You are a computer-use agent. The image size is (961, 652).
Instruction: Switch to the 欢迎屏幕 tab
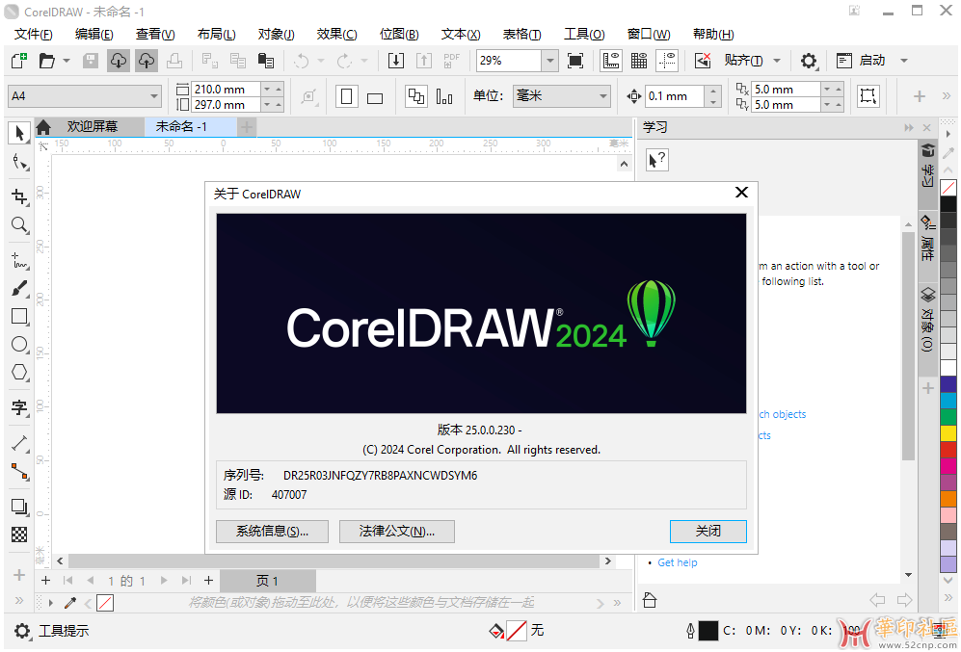tap(92, 127)
